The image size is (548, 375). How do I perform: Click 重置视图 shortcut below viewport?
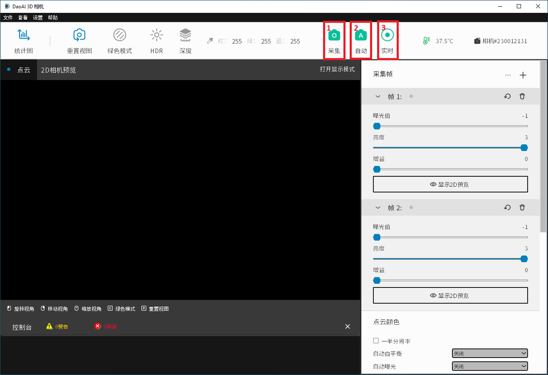(x=155, y=309)
